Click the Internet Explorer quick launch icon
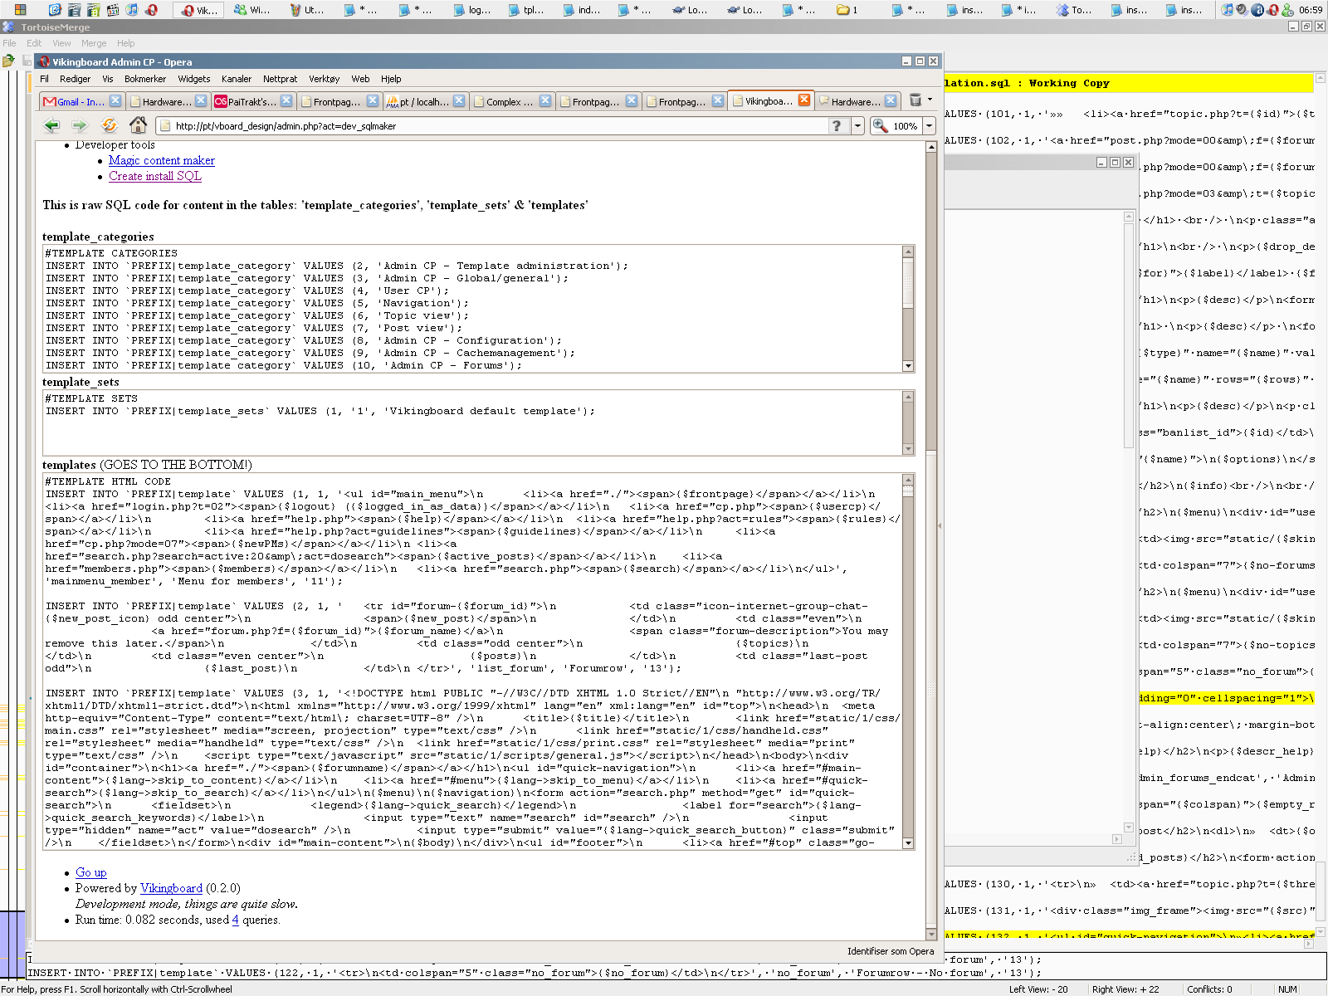This screenshot has height=996, width=1328. coord(55,10)
